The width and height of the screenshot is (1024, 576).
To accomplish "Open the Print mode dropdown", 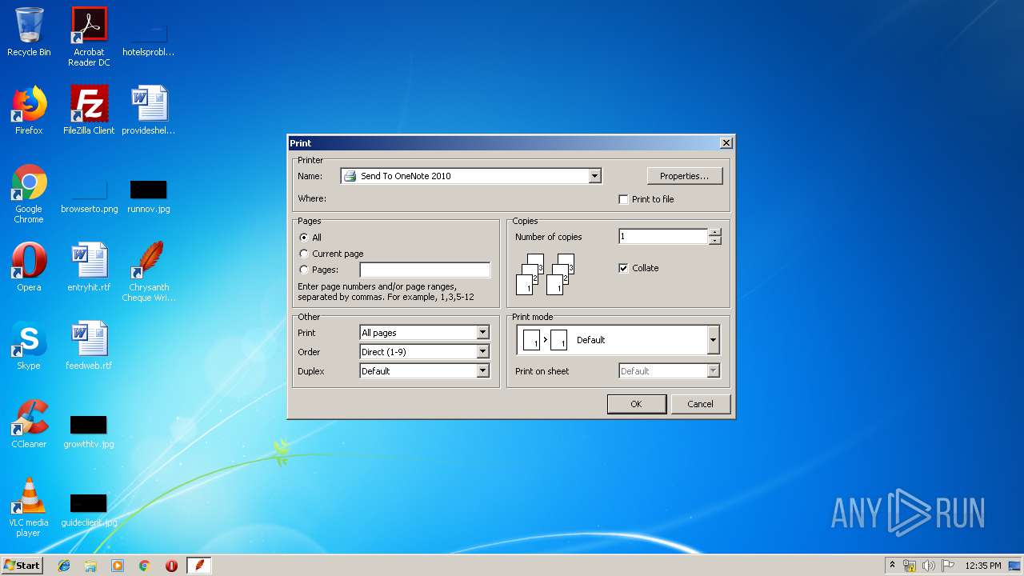I will point(713,340).
